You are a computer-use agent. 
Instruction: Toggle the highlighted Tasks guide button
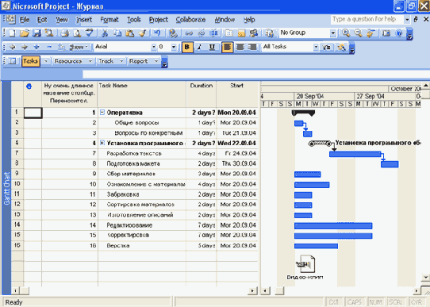coord(30,61)
